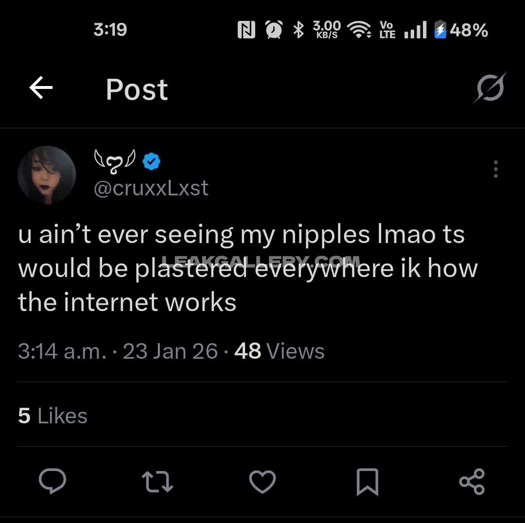Viewport: 525px width, 523px height.
Task: Tap the Wi-Fi status icon
Action: tap(360, 30)
